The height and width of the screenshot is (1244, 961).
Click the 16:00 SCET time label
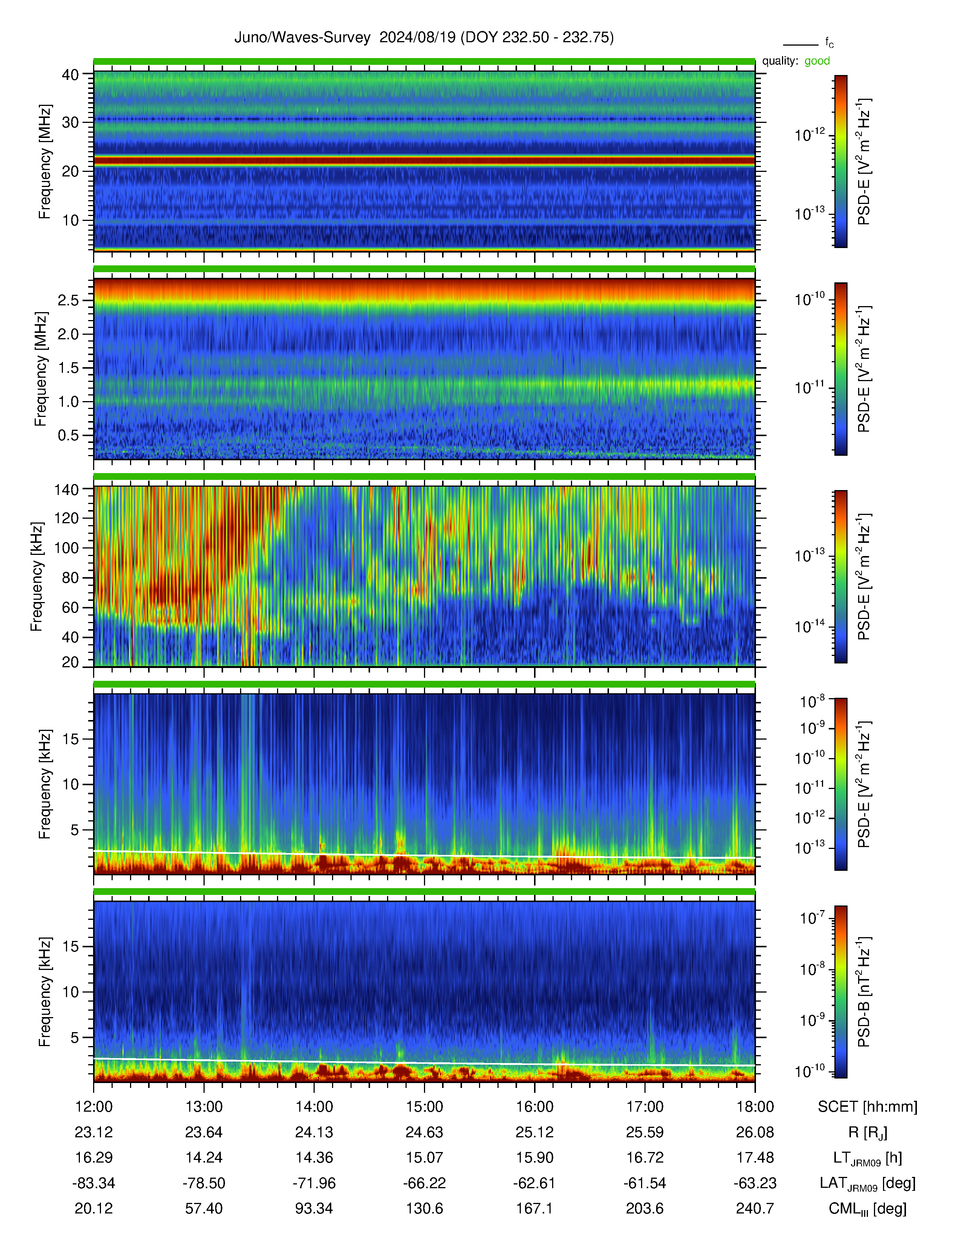tap(535, 1107)
